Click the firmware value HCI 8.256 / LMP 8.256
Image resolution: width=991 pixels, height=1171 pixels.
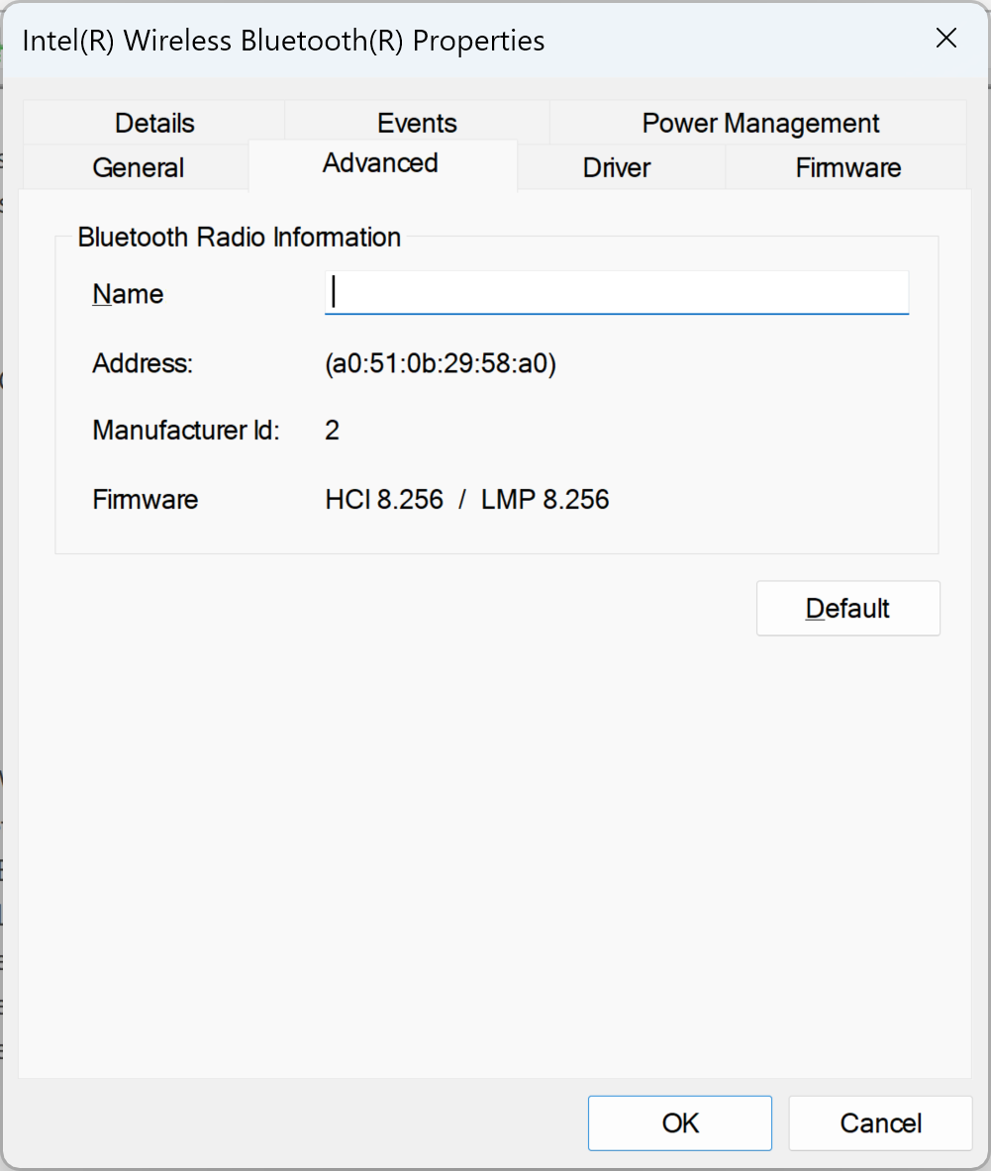click(x=466, y=500)
